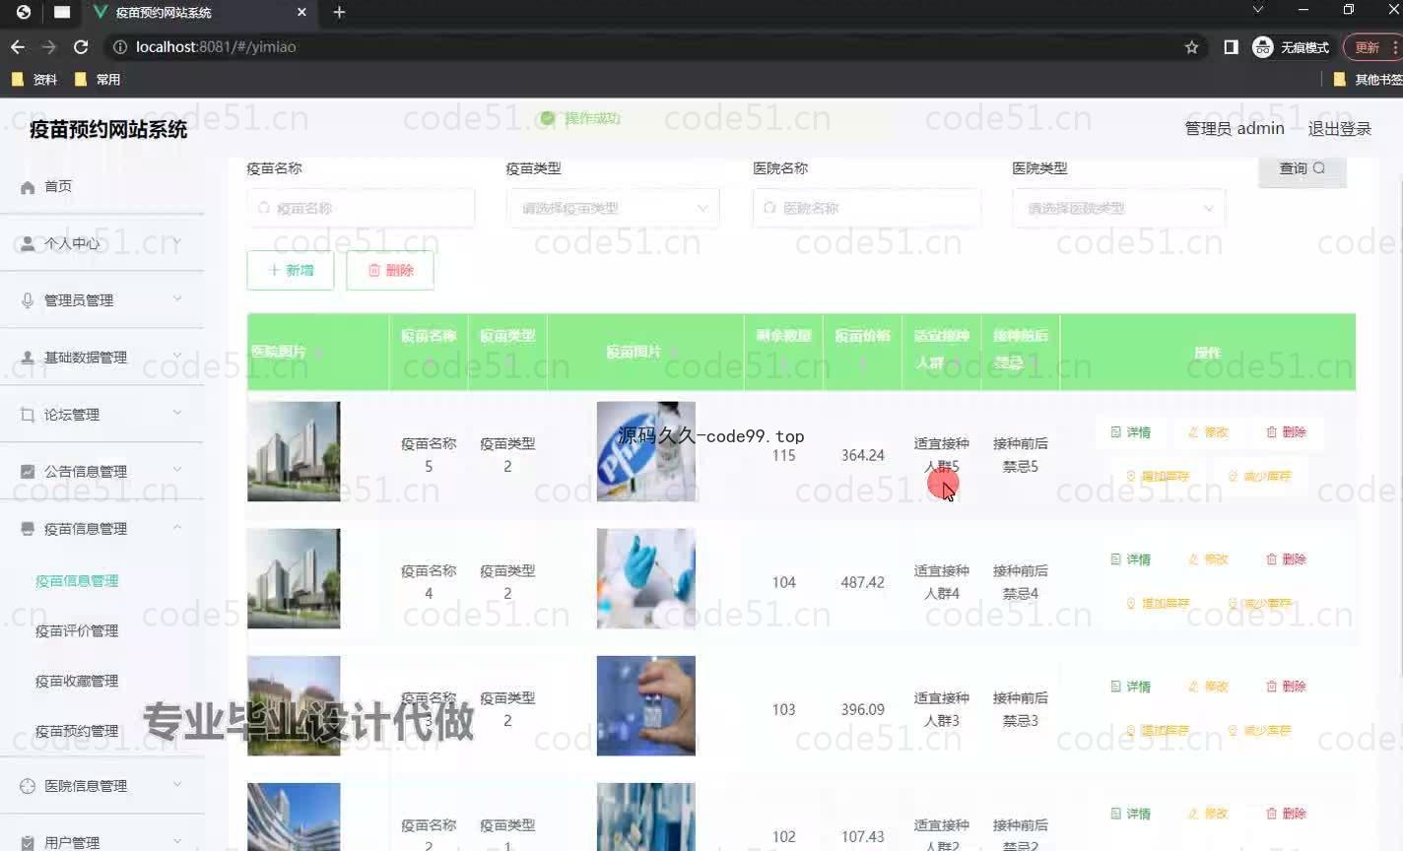This screenshot has width=1403, height=851.
Task: Click the 疫苗信息管理 sidebar icon
Action: point(28,529)
